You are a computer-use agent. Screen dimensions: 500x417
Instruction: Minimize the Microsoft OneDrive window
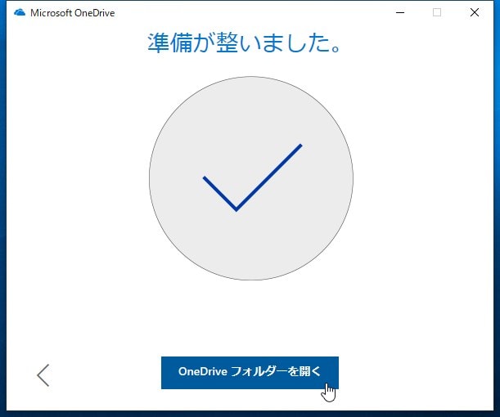click(400, 13)
